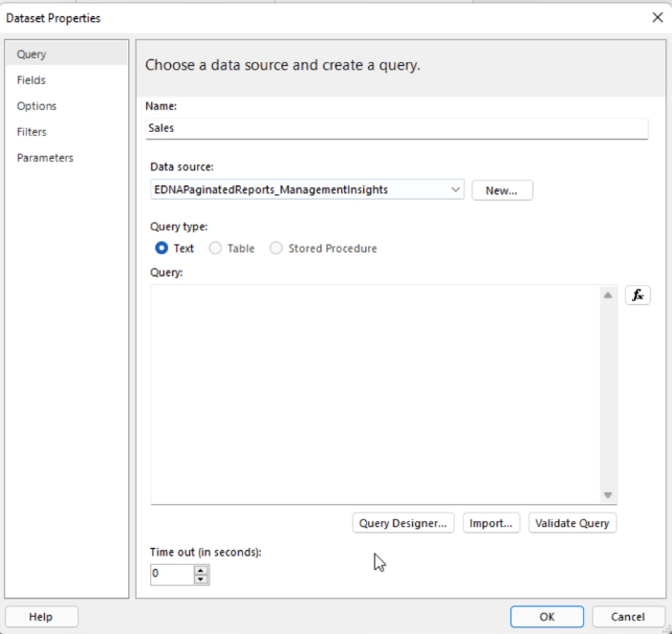This screenshot has width=672, height=634.
Task: Click the query scrollbar down arrow
Action: [x=608, y=495]
